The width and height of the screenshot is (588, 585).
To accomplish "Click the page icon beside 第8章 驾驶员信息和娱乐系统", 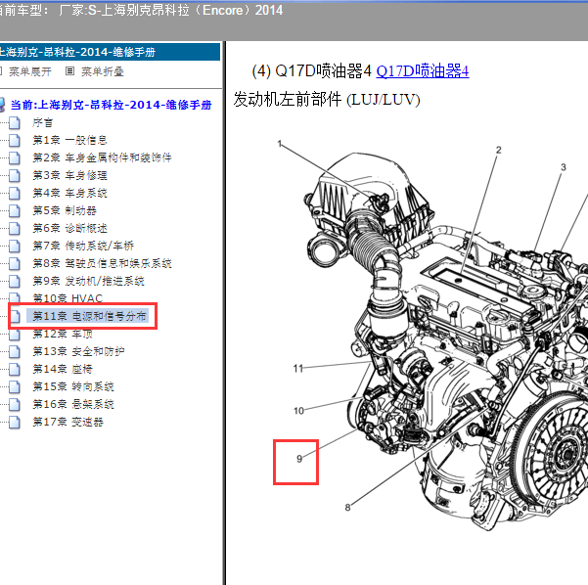I will pyautogui.click(x=15, y=263).
